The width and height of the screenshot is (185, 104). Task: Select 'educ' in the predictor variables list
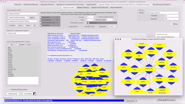coord(10,53)
